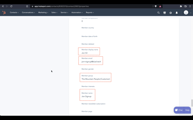Open the Reports menu

coord(90,13)
